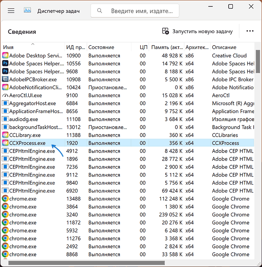Screen dimensions: 262x267
Task: Select 'Adobe Desktop Servi...' process name
Action: [x=36, y=55]
